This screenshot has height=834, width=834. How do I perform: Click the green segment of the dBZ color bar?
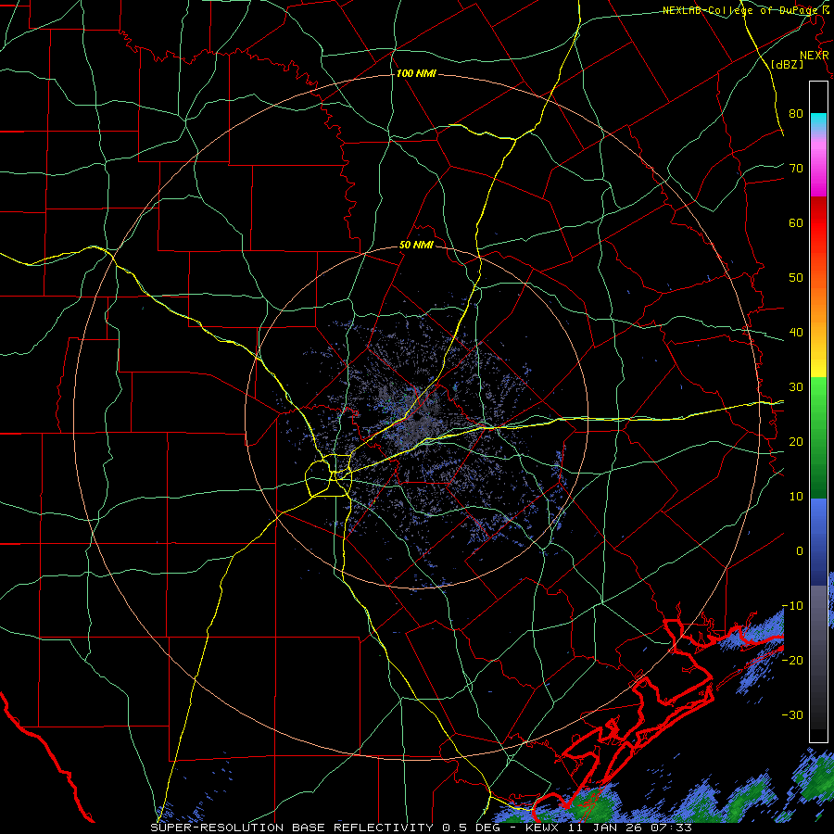pyautogui.click(x=818, y=437)
